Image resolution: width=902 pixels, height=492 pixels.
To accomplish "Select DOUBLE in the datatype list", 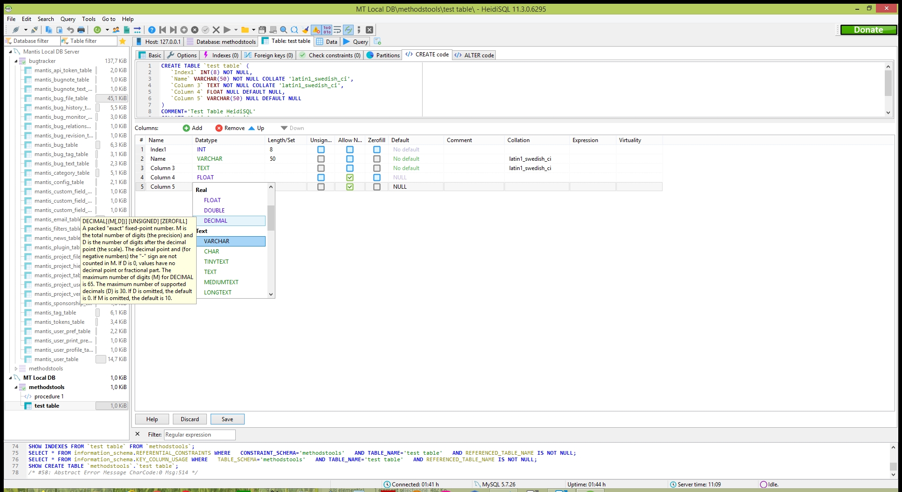I will tap(214, 211).
